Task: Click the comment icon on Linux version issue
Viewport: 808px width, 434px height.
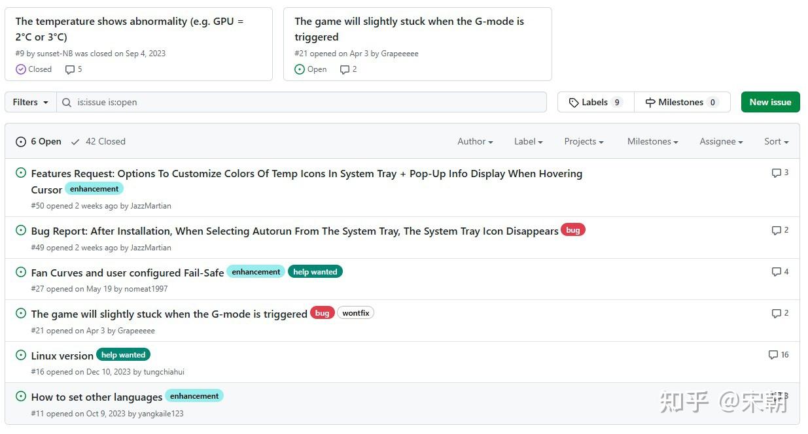Action: [x=773, y=355]
